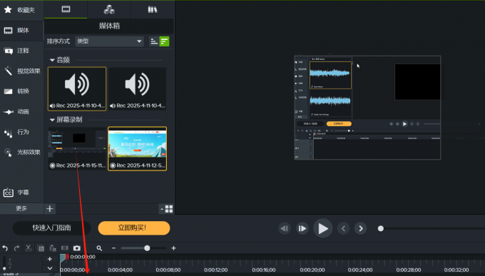The image size is (485, 276).
Task: Click the 字幕 captions CC icon
Action: coord(8,193)
